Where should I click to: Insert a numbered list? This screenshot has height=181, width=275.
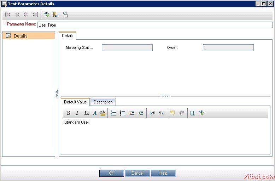(123, 113)
